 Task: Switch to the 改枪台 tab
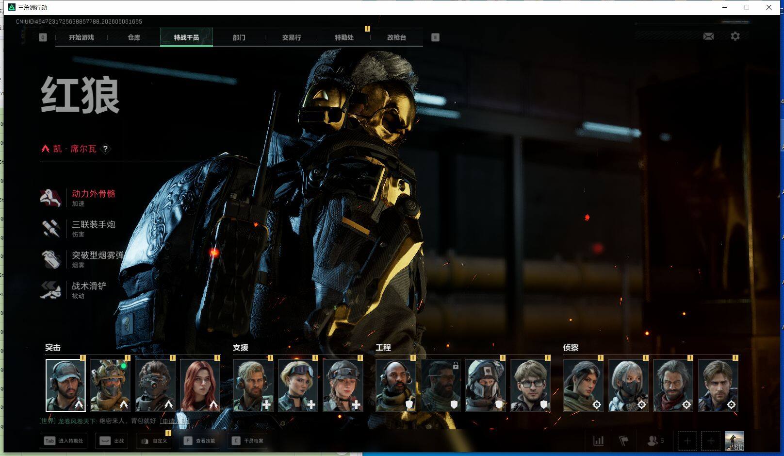[x=396, y=37]
